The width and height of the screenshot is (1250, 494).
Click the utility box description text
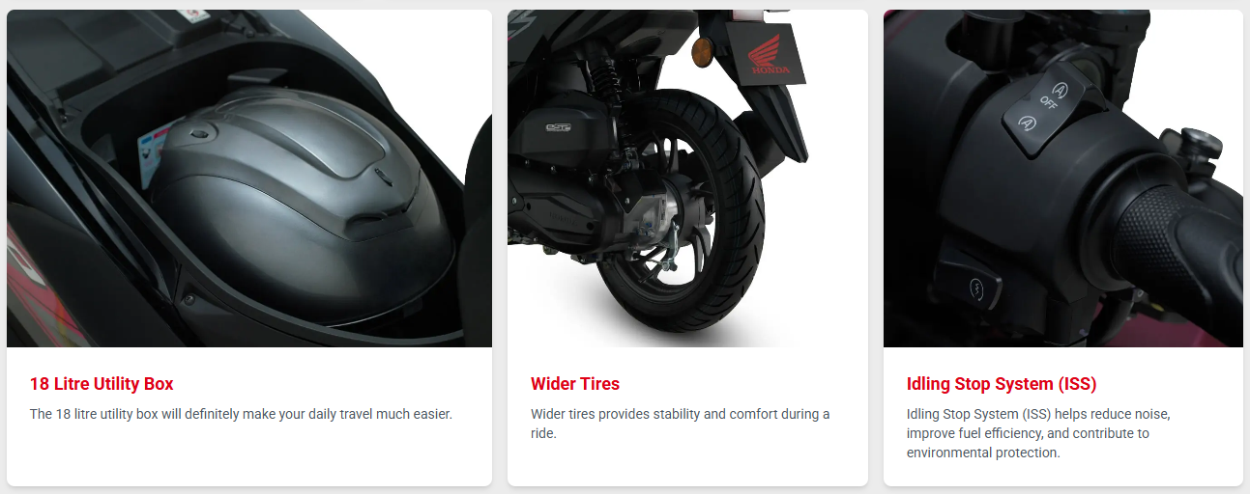click(x=241, y=414)
